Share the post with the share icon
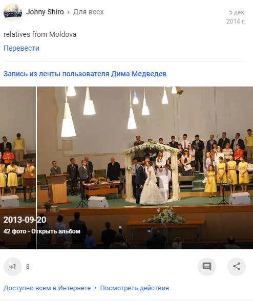 point(237,267)
